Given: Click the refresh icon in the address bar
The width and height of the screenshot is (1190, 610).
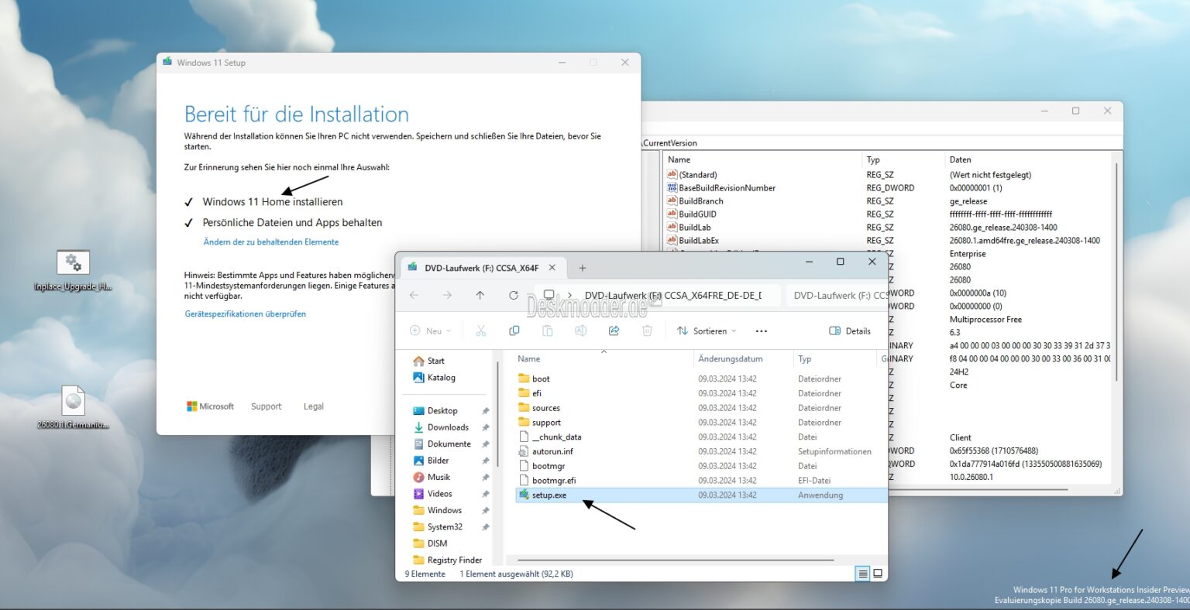Looking at the screenshot, I should (x=513, y=295).
